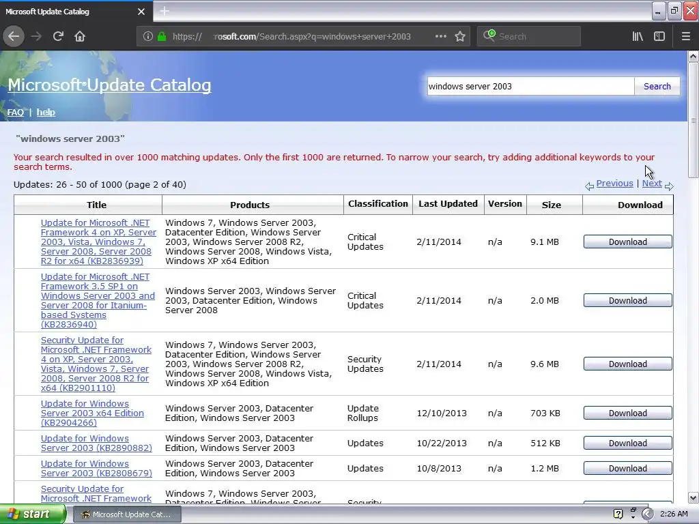Go to the Next results page

(x=652, y=184)
